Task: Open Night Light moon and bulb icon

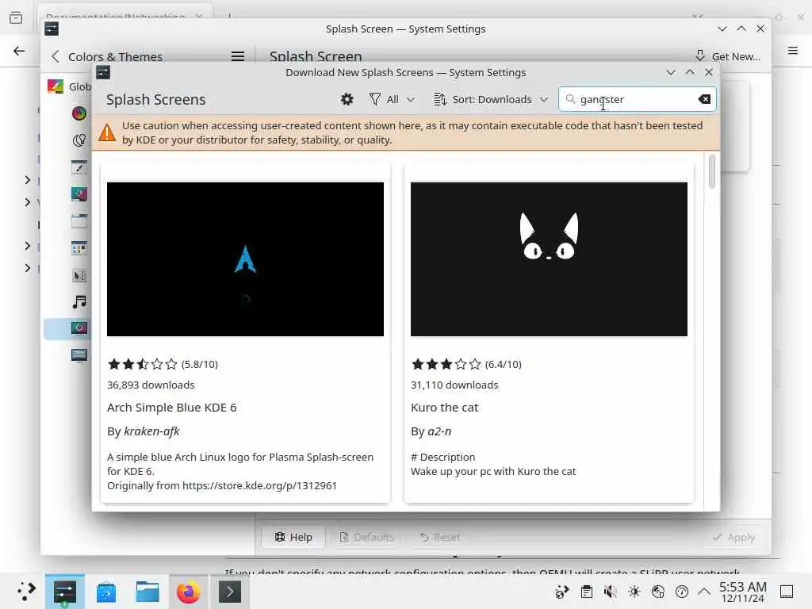Action: tap(79, 140)
